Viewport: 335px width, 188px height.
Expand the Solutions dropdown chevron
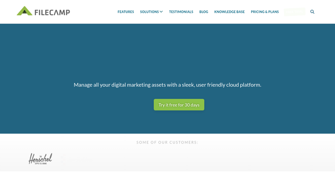click(x=161, y=12)
